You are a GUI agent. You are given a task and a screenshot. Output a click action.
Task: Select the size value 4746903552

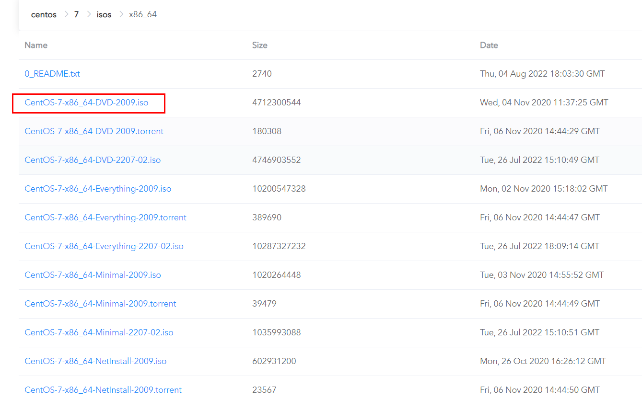277,160
